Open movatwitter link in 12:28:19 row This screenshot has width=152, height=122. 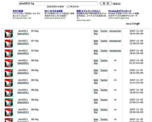[115, 41]
